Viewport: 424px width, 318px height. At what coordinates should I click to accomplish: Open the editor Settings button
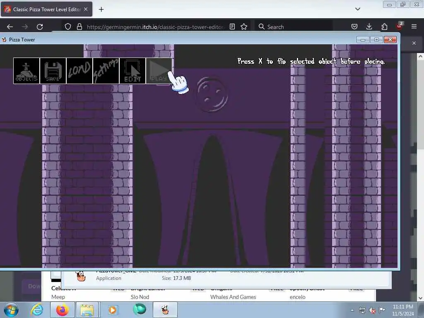106,71
